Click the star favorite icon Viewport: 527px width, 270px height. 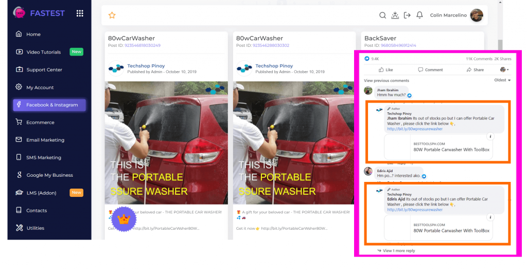click(112, 15)
